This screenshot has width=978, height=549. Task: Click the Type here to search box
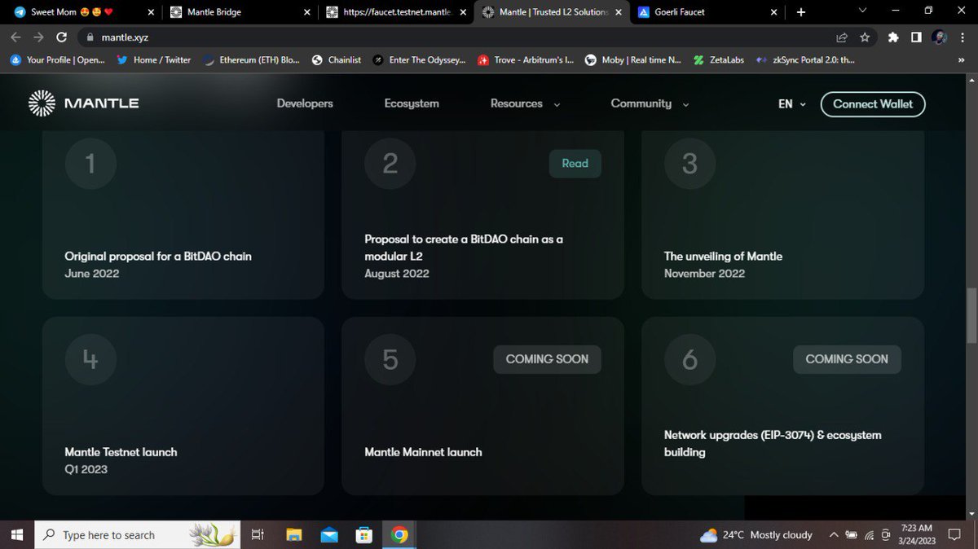(x=137, y=535)
